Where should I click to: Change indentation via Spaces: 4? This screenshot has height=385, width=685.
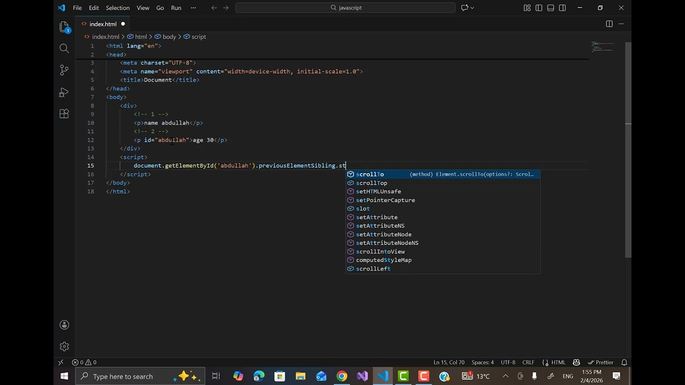tap(483, 362)
